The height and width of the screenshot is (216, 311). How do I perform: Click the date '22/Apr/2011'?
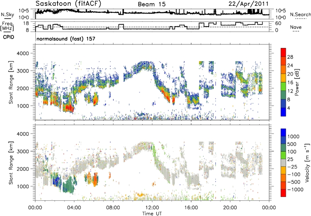(x=248, y=4)
